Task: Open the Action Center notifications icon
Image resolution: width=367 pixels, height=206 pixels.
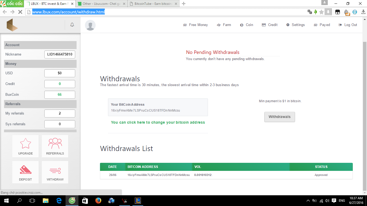Action: [334, 201]
